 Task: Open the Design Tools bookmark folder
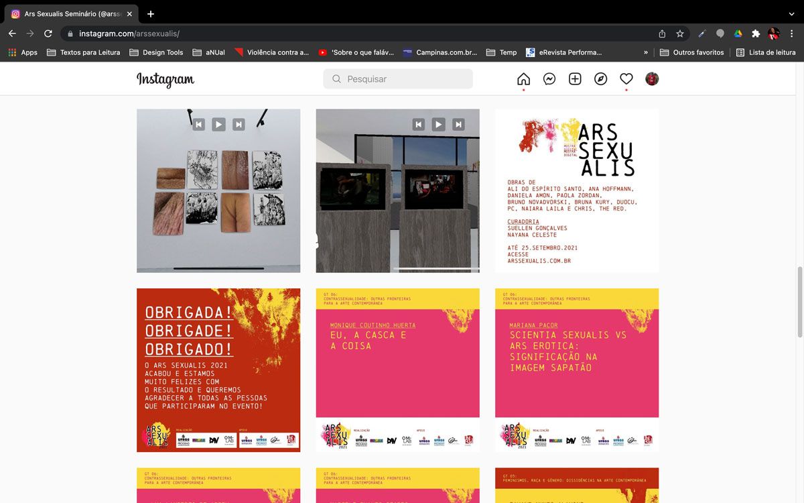(156, 52)
